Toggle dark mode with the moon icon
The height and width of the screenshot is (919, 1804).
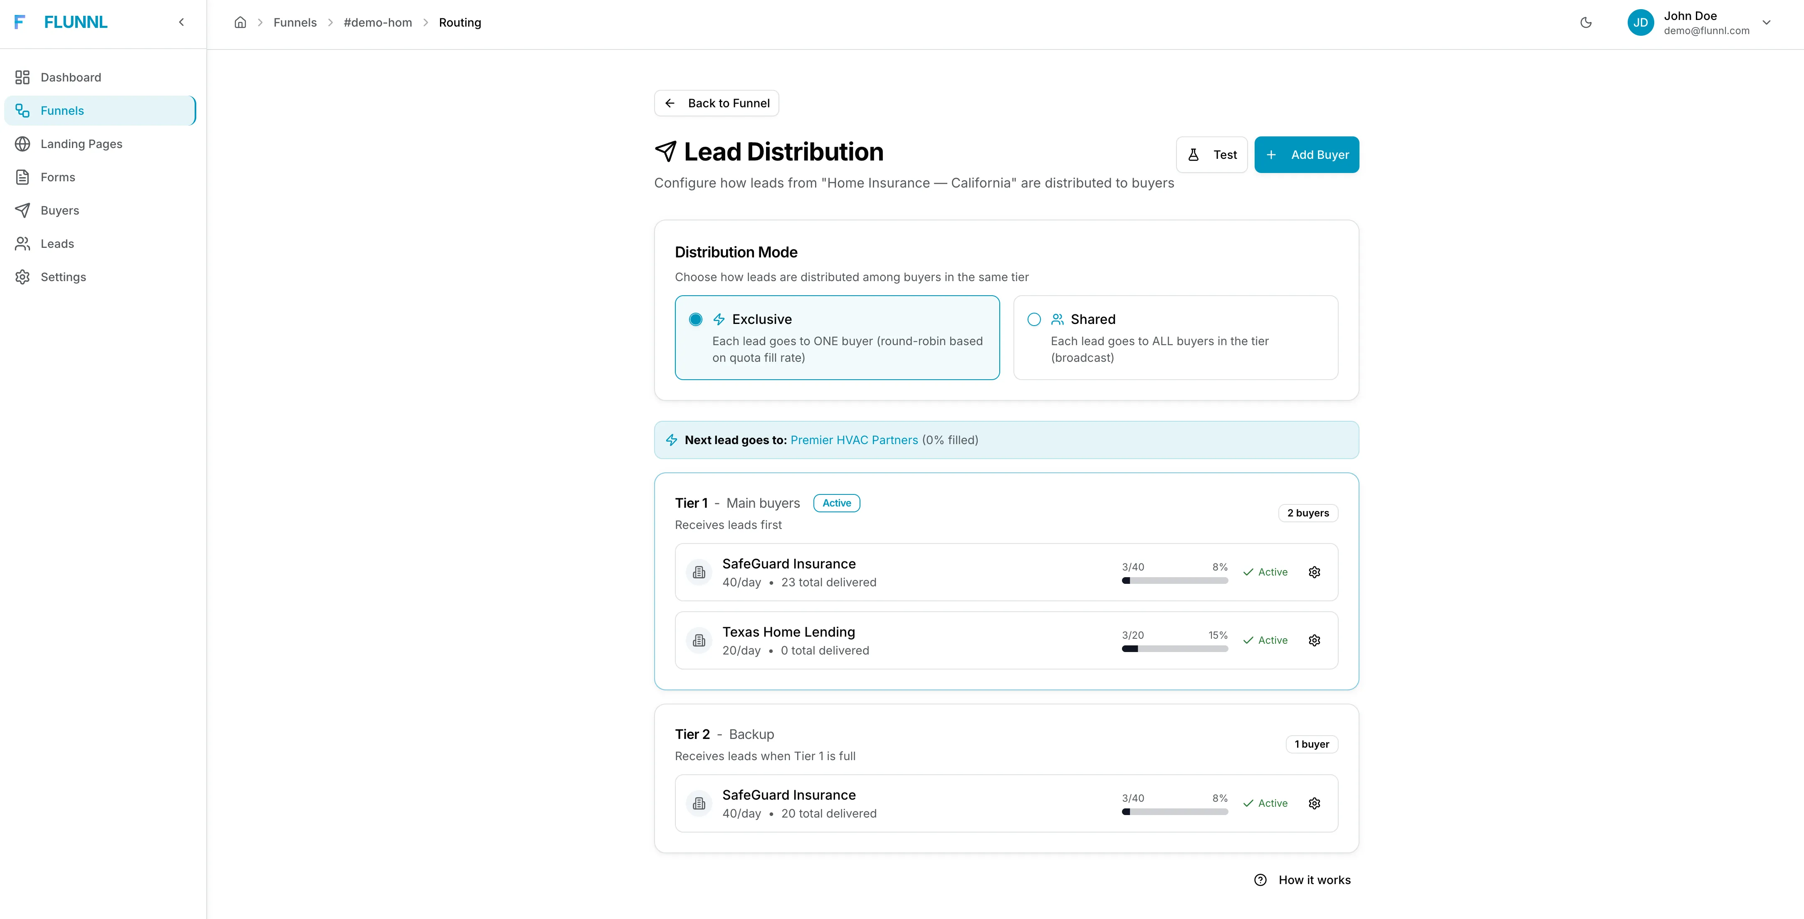[1586, 22]
